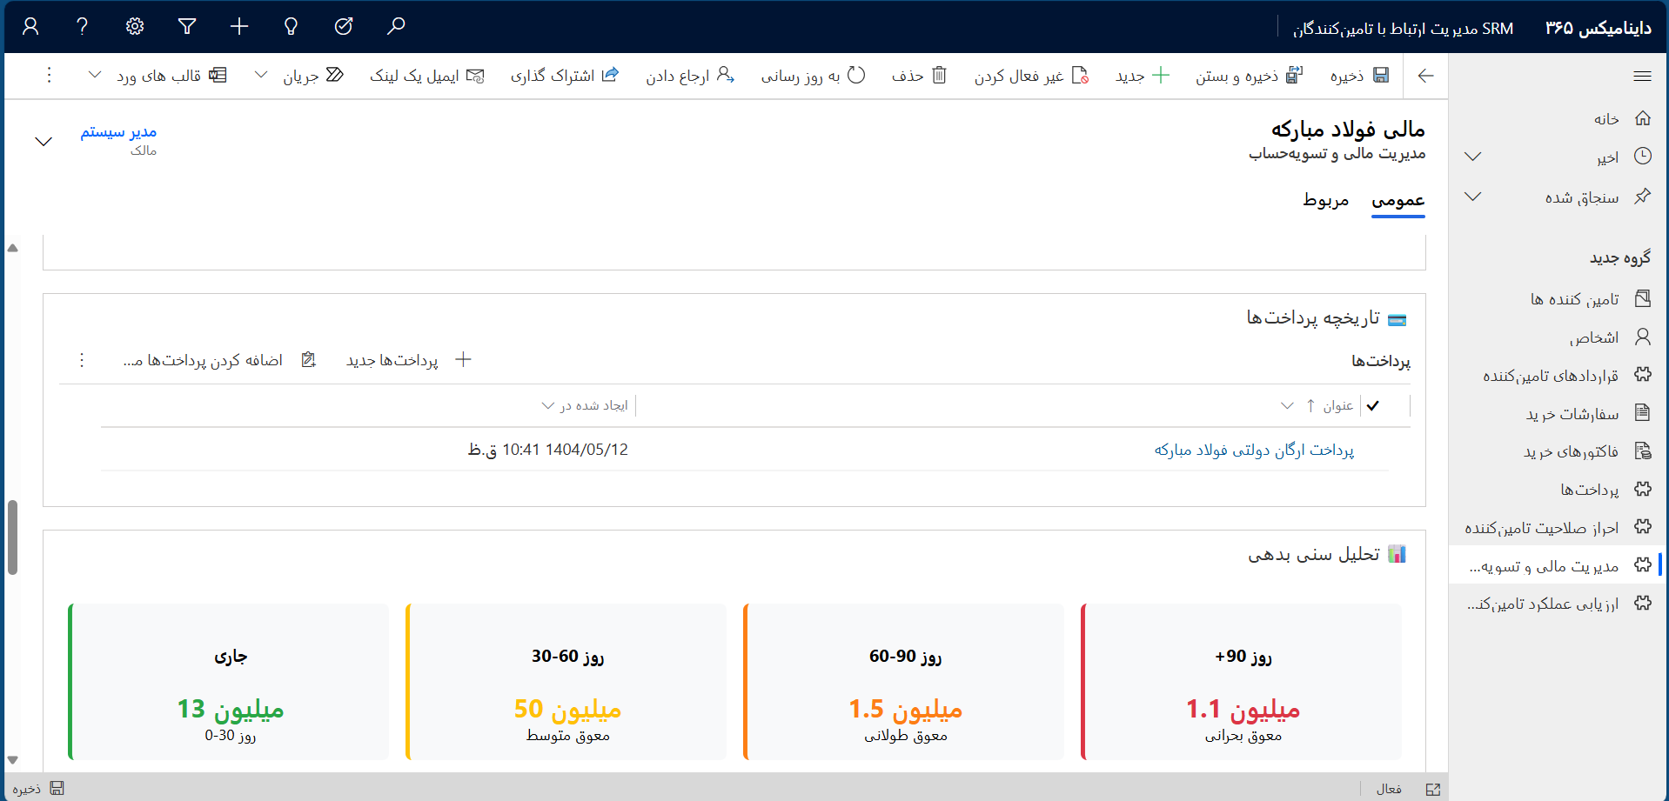This screenshot has height=801, width=1669.
Task: Click the lightbulb assistant icon
Action: click(292, 26)
